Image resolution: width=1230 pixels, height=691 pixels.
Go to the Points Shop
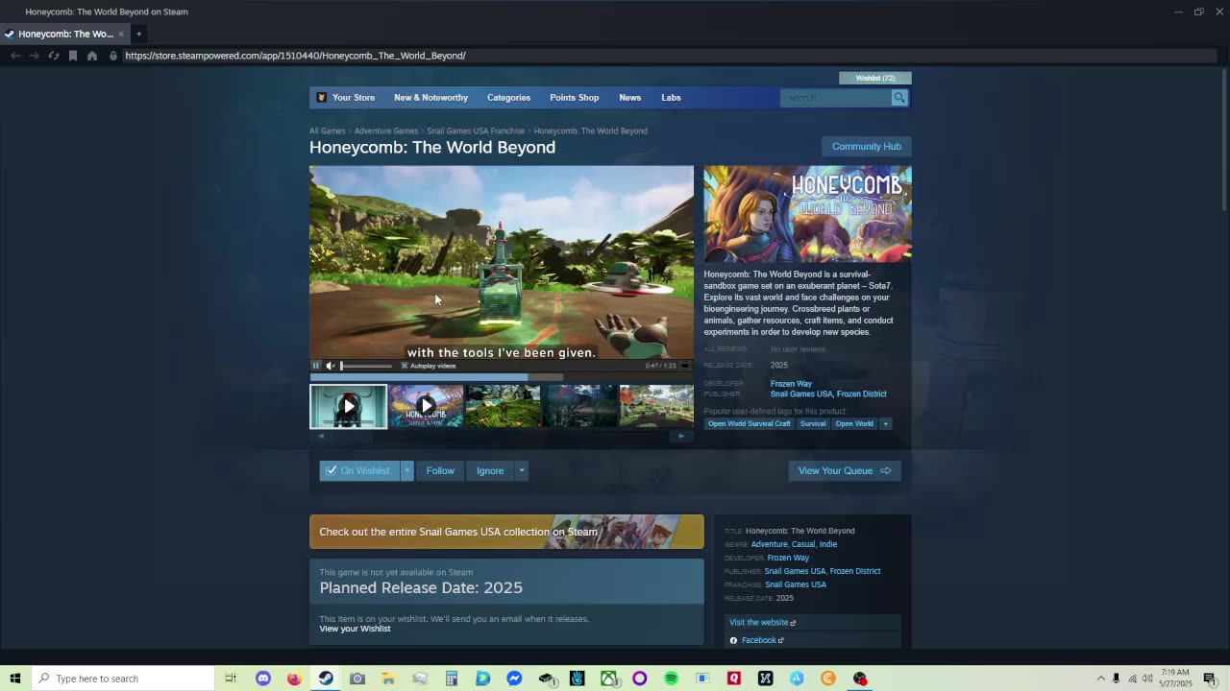(x=574, y=98)
